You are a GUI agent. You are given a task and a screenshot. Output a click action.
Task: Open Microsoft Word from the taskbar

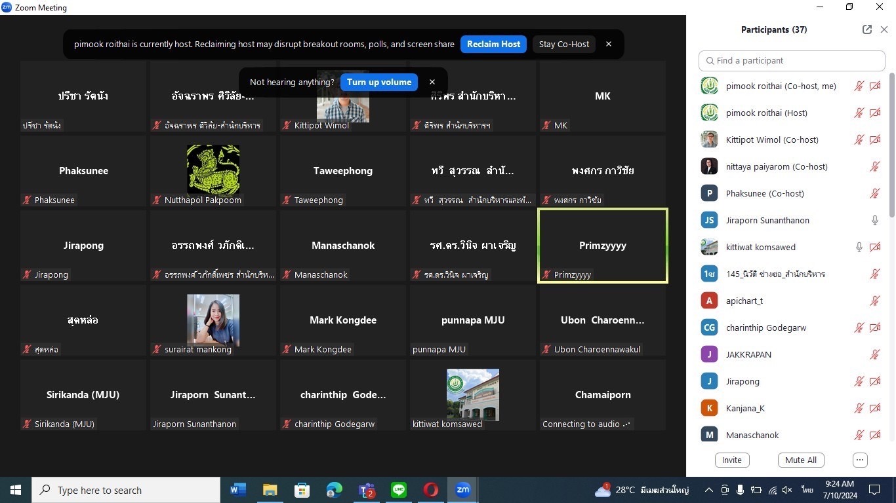pos(237,490)
